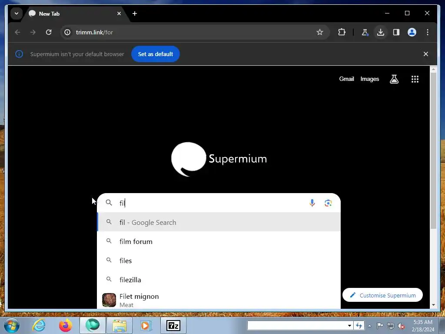Select the film forum suggestion
The width and height of the screenshot is (445, 334).
tap(219, 241)
